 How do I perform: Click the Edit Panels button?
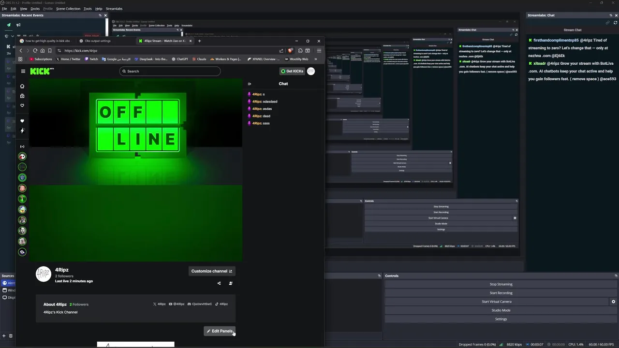(220, 331)
